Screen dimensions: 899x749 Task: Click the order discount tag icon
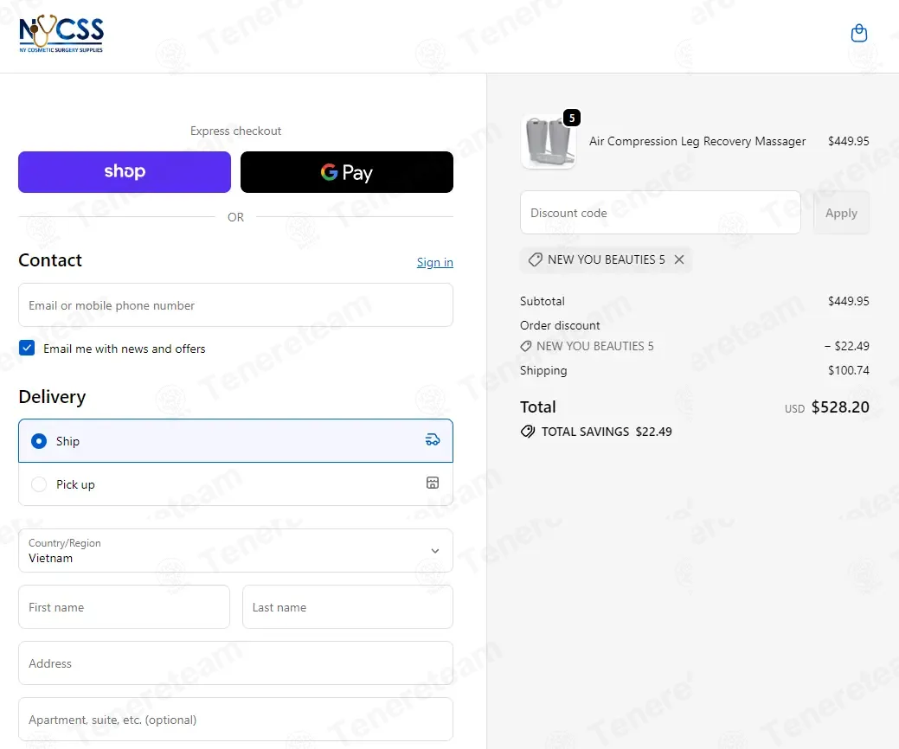pyautogui.click(x=526, y=346)
